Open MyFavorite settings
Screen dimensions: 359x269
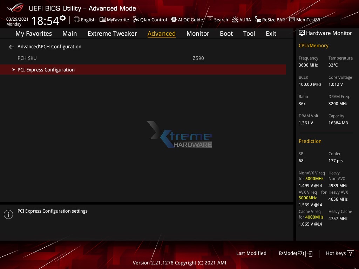[114, 20]
